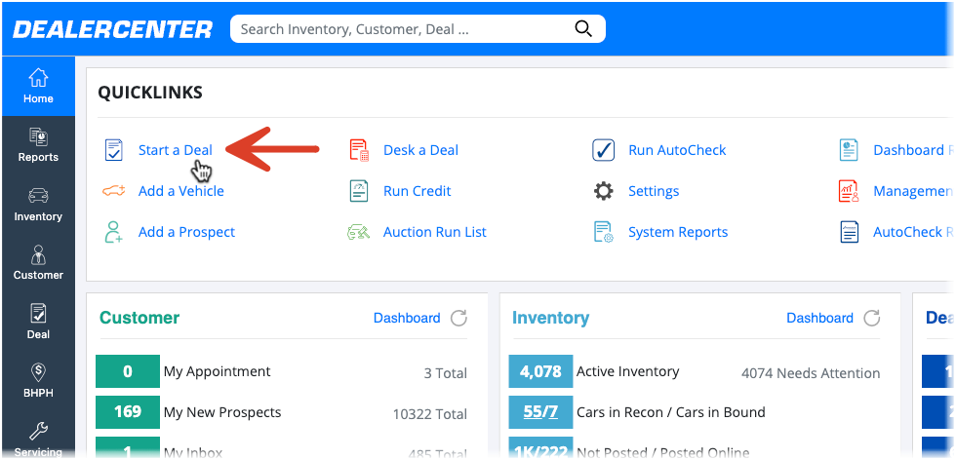Click the 4074 Needs Attention text
This screenshot has width=956, height=460.
(811, 373)
